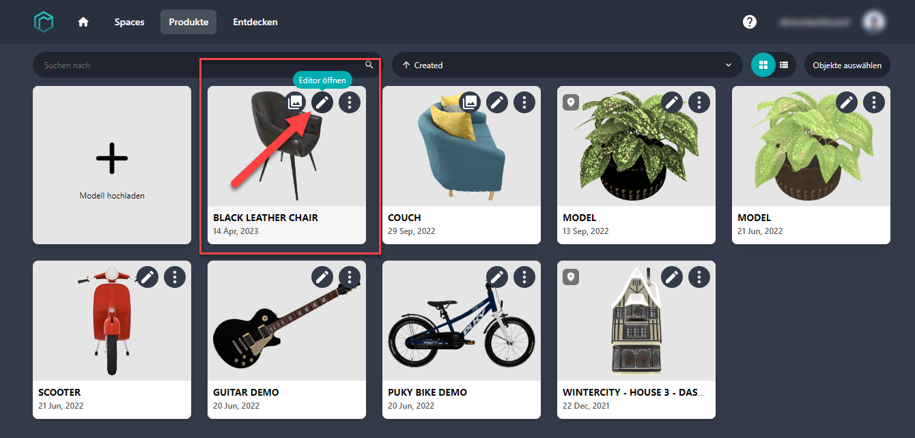Open the Couch model thumbnail

coord(462,146)
